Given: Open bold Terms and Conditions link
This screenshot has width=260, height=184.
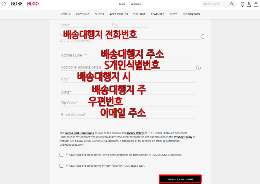Looking at the screenshot, I should point(79,133).
